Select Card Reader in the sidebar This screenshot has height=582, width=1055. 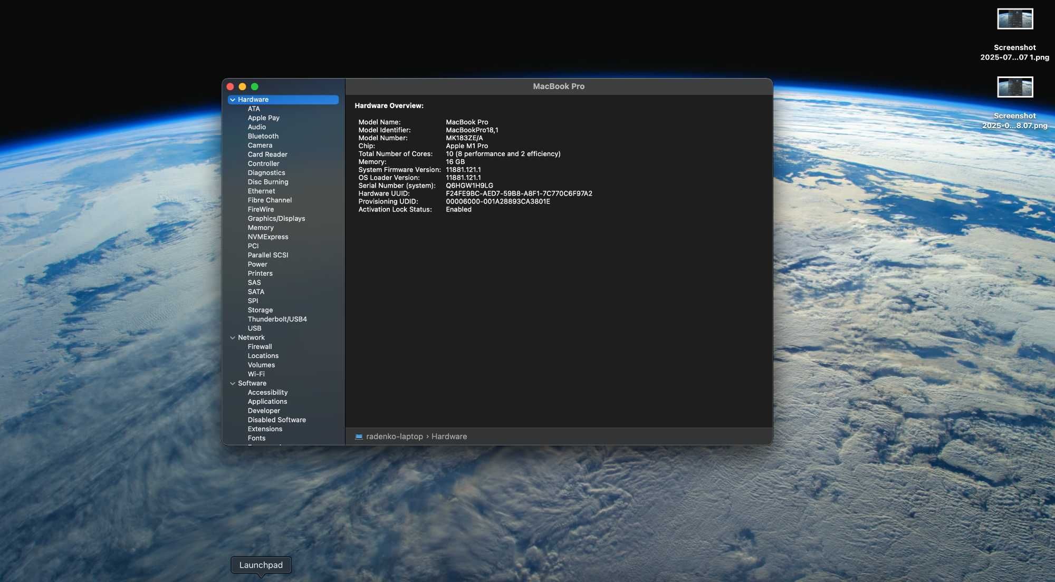click(x=267, y=154)
